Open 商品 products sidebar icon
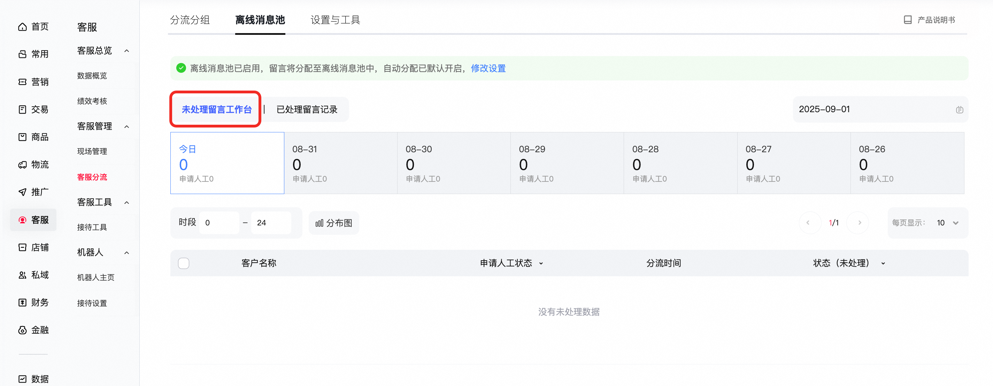Image resolution: width=993 pixels, height=386 pixels. click(23, 137)
